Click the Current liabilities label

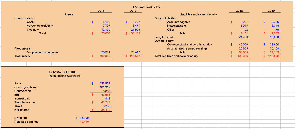[x=166, y=18]
